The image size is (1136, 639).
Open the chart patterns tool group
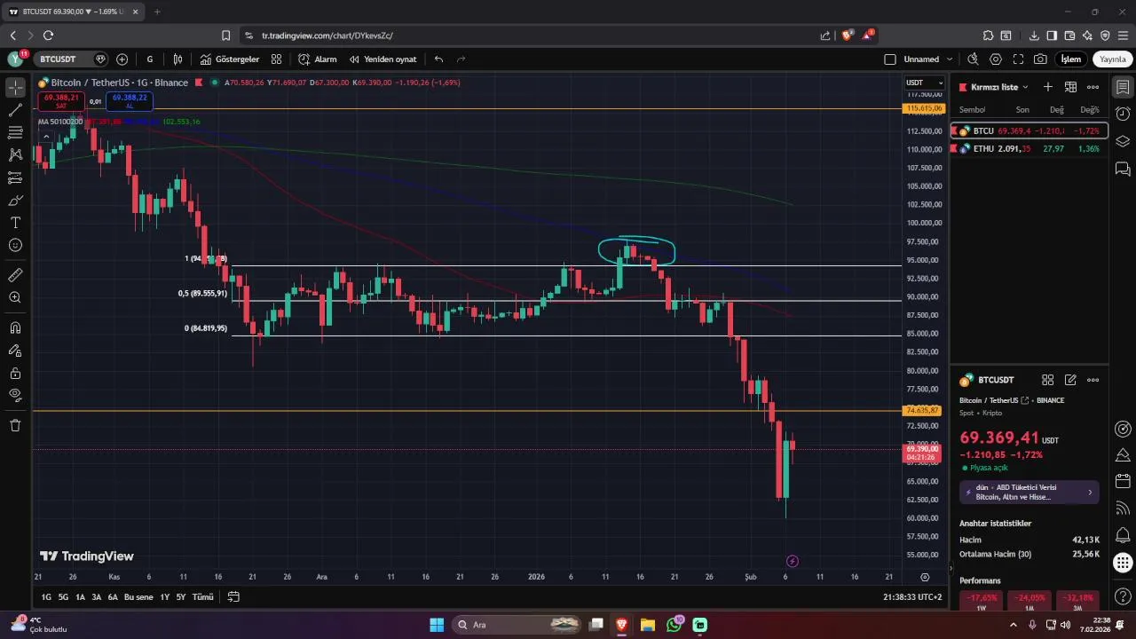[x=15, y=154]
